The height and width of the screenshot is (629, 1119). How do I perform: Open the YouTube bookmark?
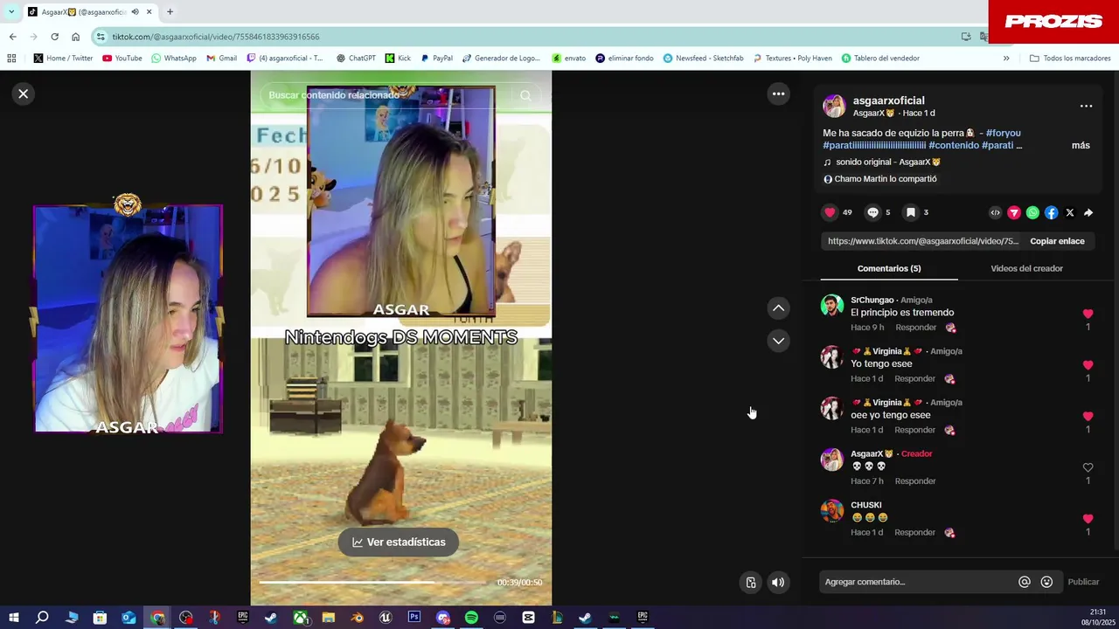coord(122,59)
